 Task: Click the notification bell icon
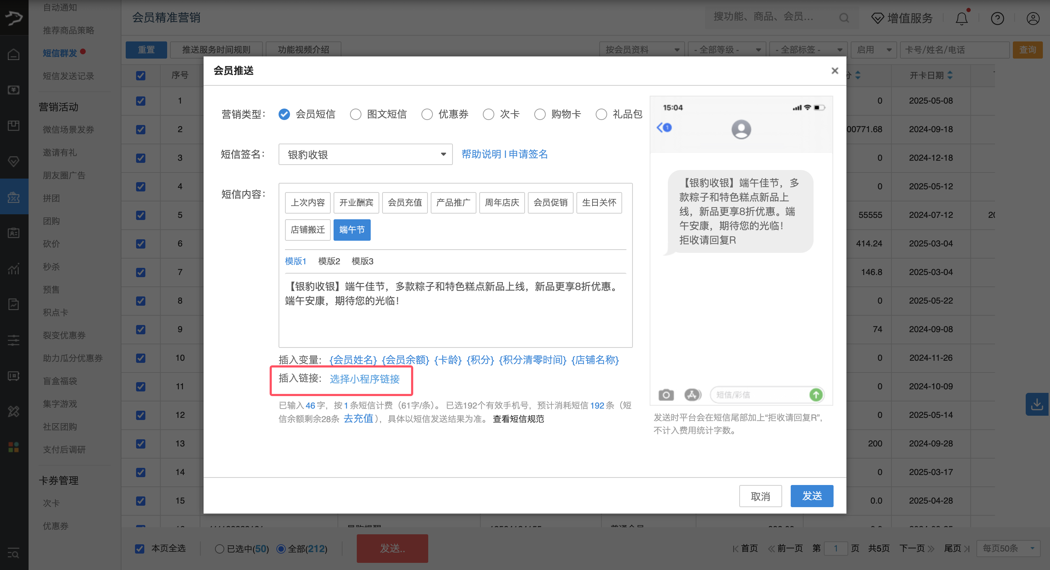pos(961,18)
